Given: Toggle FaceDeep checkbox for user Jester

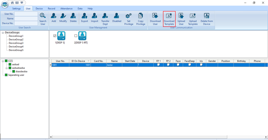Looking at the screenshot, I should 190,64.
